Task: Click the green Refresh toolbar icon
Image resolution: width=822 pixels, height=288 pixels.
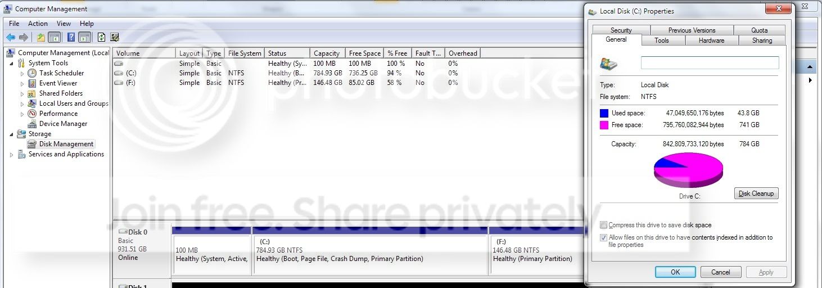Action: 101,37
